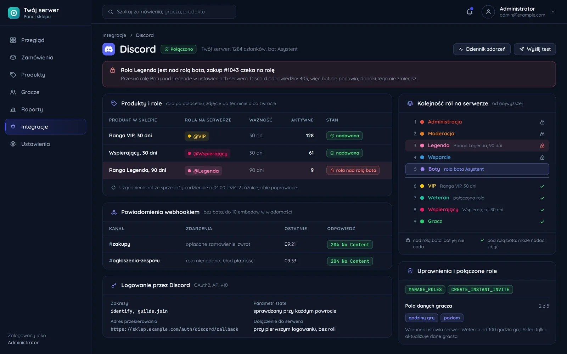Select Integracje in the sidebar
The height and width of the screenshot is (354, 567).
point(45,127)
